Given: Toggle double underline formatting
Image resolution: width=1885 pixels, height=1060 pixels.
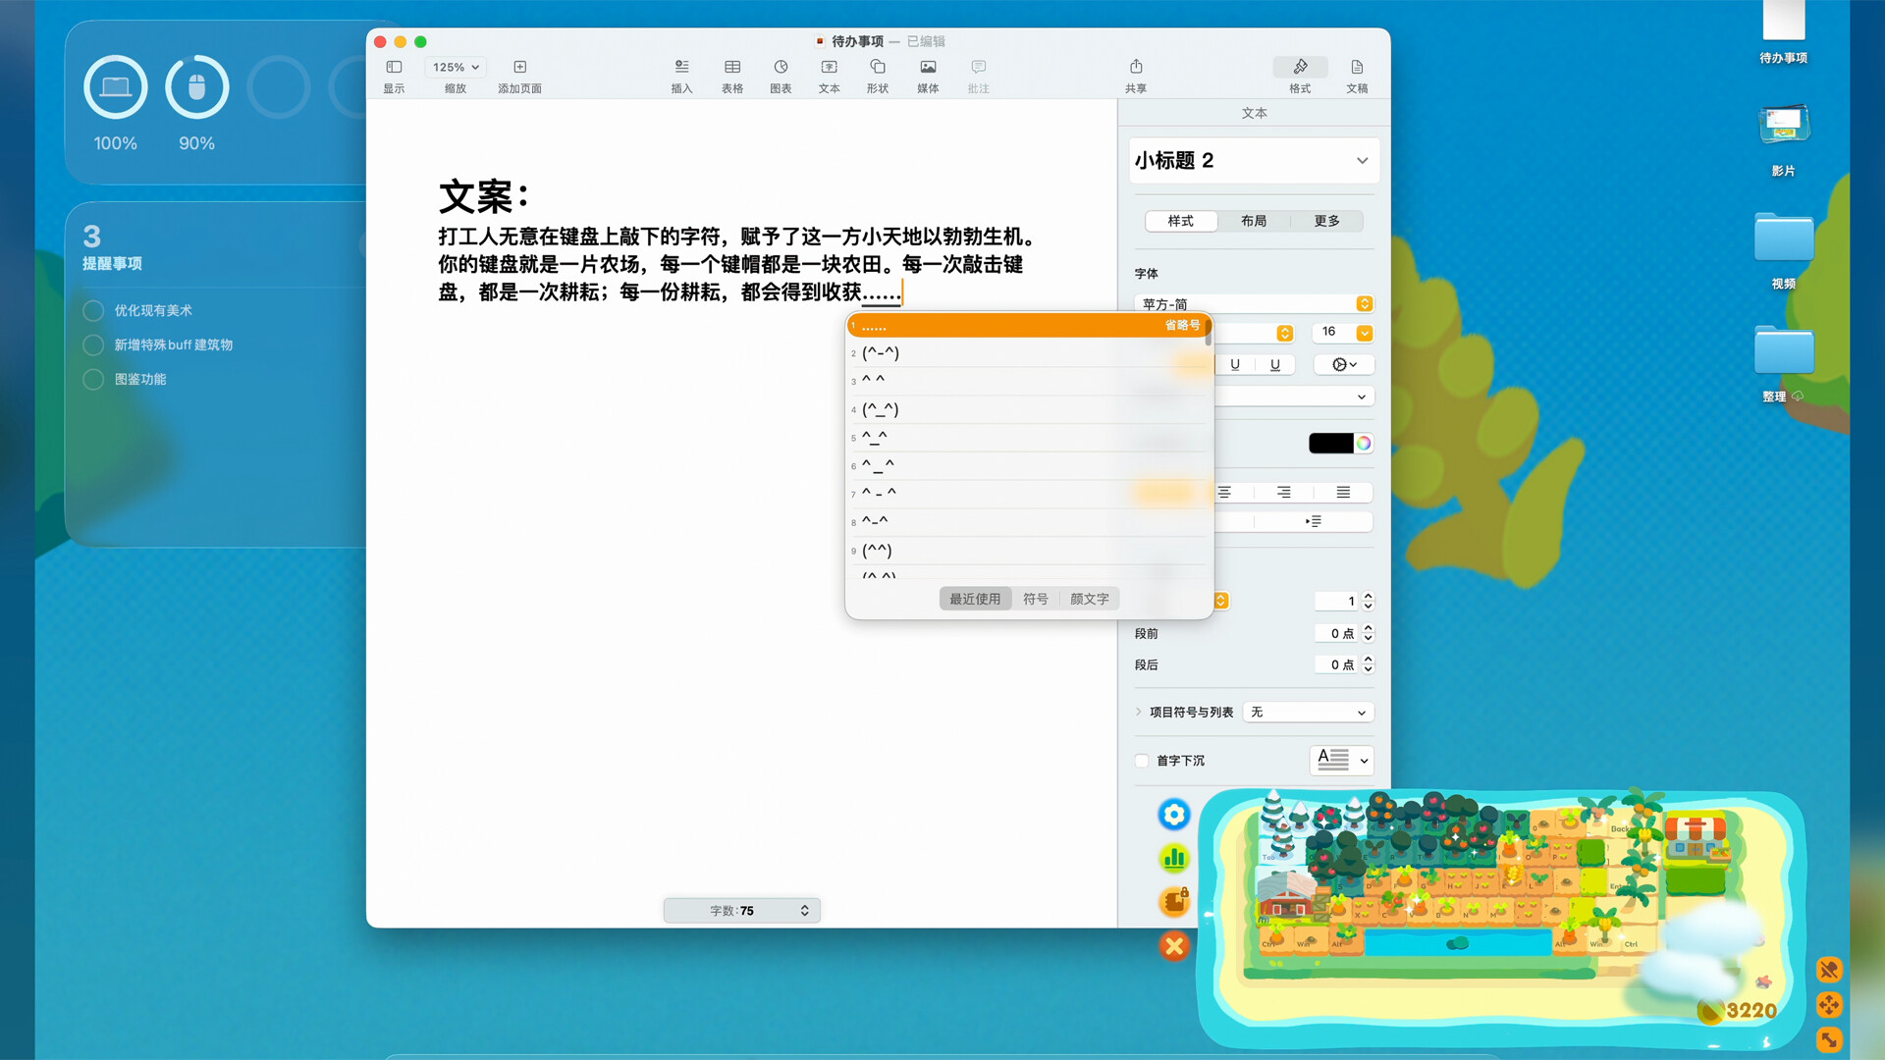Looking at the screenshot, I should pos(1274,364).
